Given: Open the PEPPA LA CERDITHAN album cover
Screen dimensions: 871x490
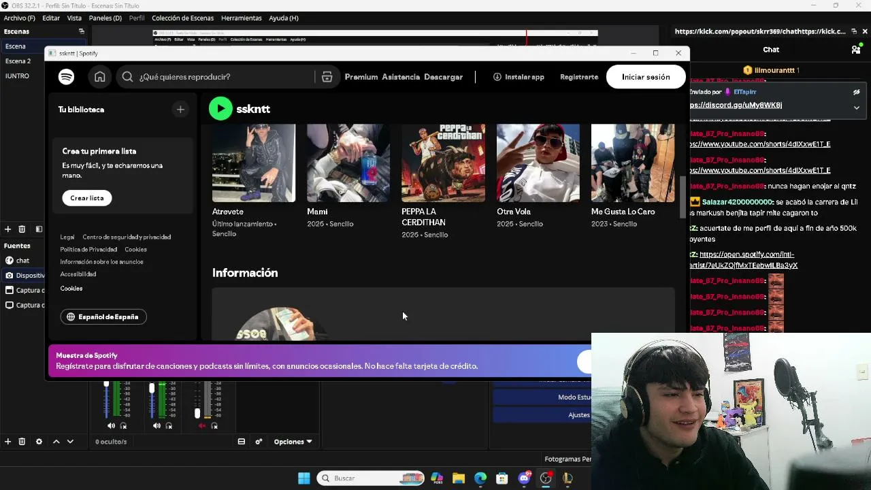Looking at the screenshot, I should (x=443, y=163).
